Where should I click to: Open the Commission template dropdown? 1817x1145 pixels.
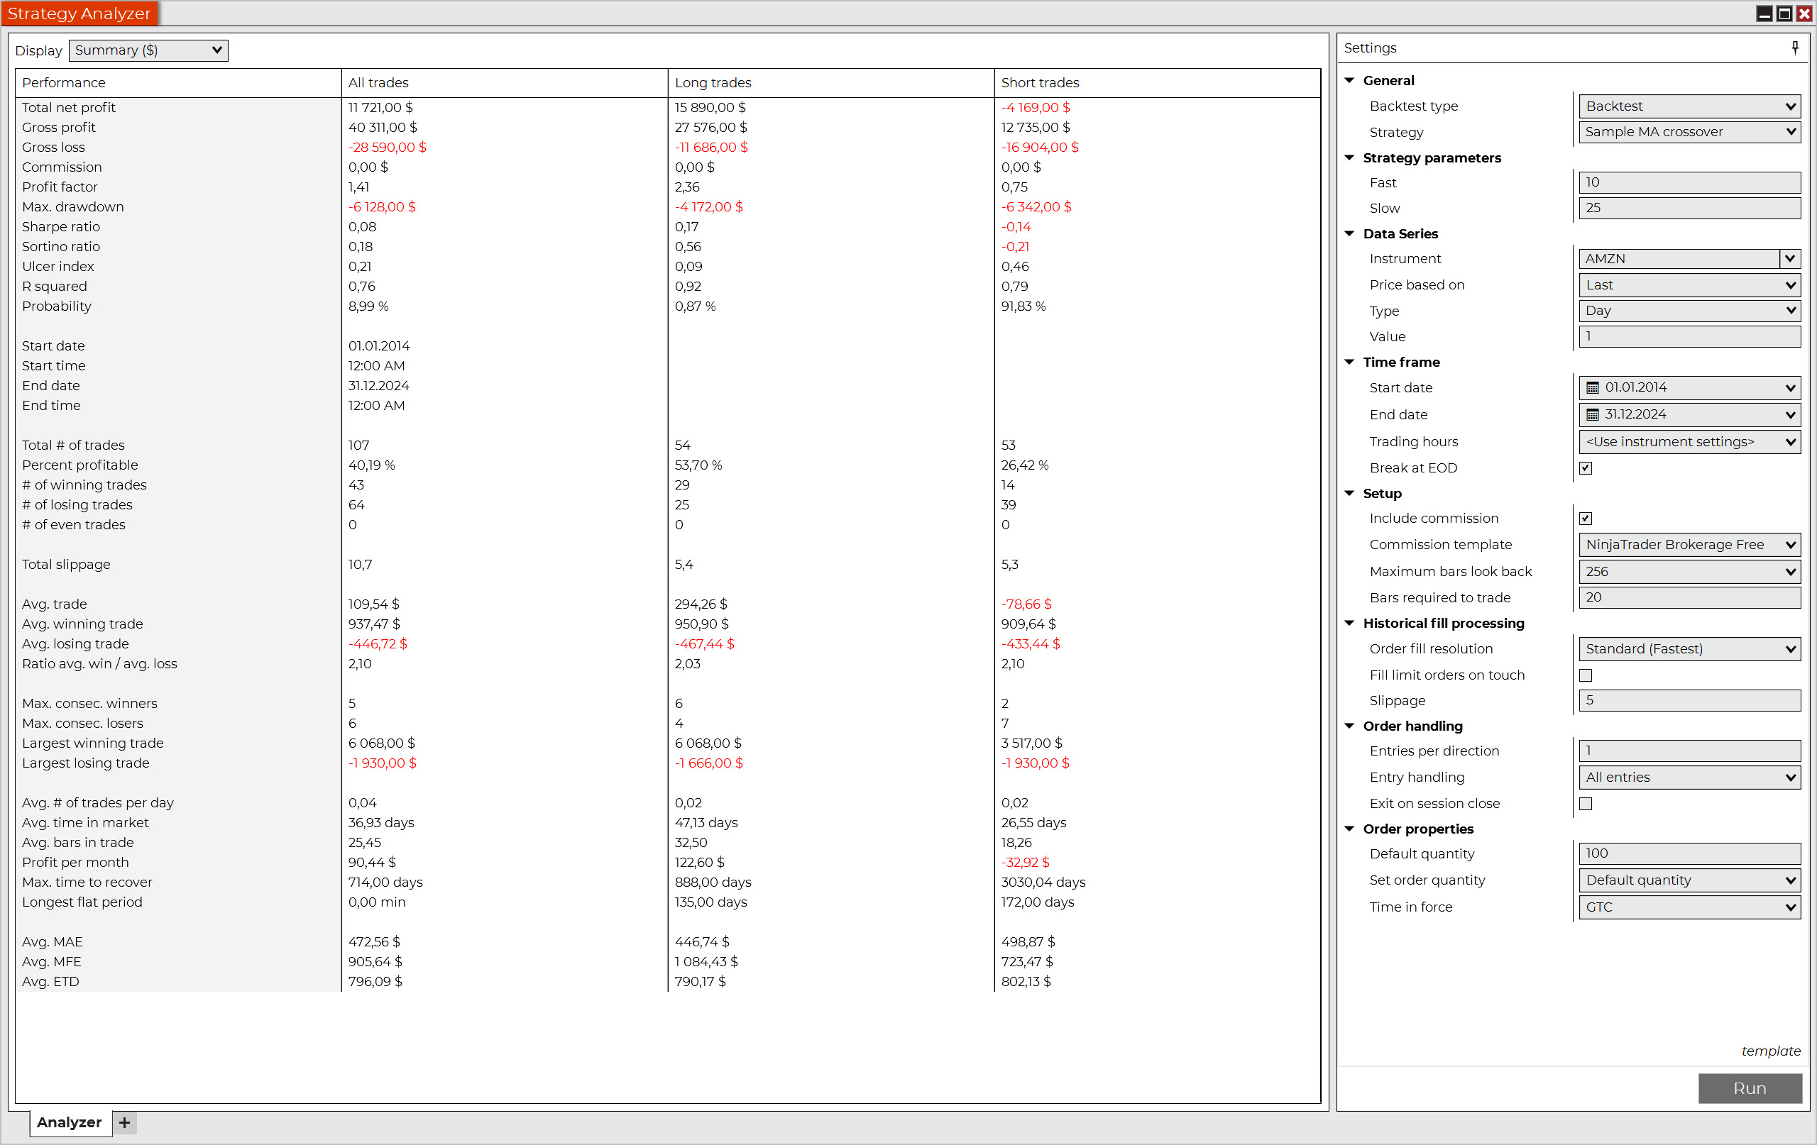click(x=1689, y=545)
